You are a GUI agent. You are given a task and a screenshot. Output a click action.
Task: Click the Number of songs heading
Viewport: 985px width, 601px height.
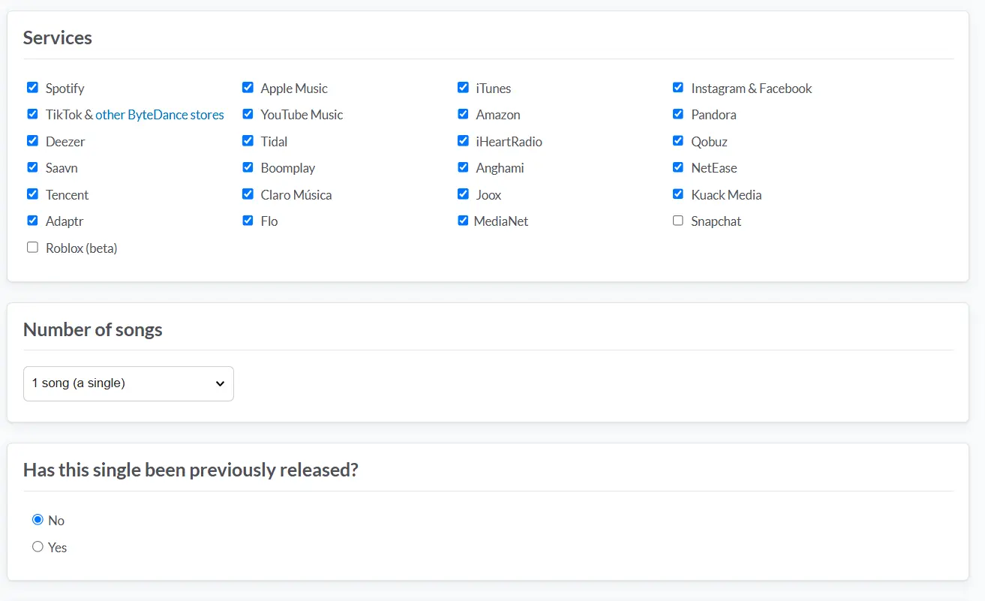[93, 329]
